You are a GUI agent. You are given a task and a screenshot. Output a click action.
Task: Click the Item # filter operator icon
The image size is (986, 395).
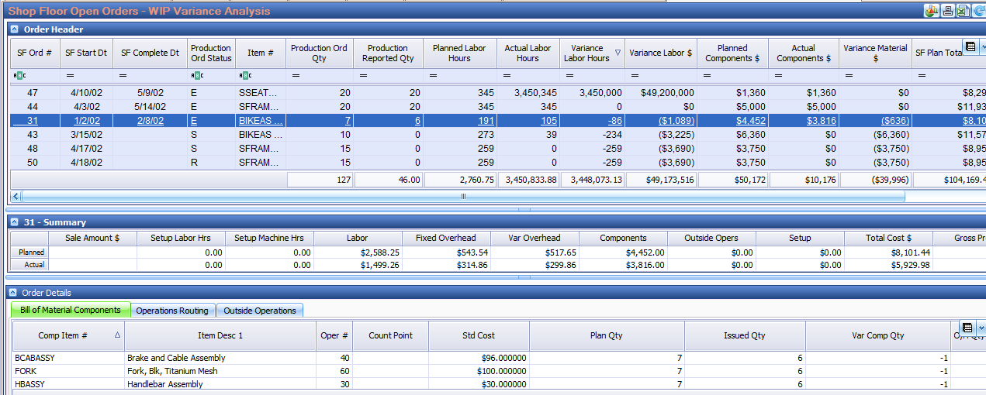tap(245, 75)
